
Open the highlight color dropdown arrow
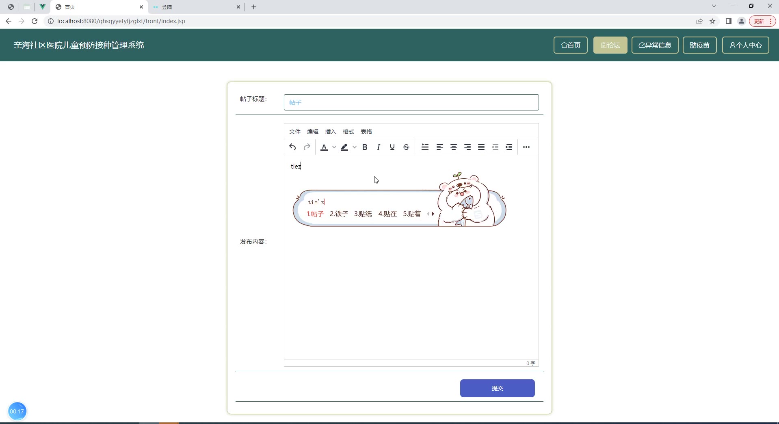(x=355, y=147)
